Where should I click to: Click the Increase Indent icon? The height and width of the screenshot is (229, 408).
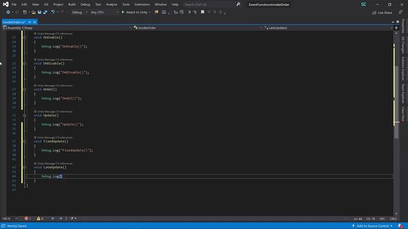pyautogui.click(x=194, y=12)
